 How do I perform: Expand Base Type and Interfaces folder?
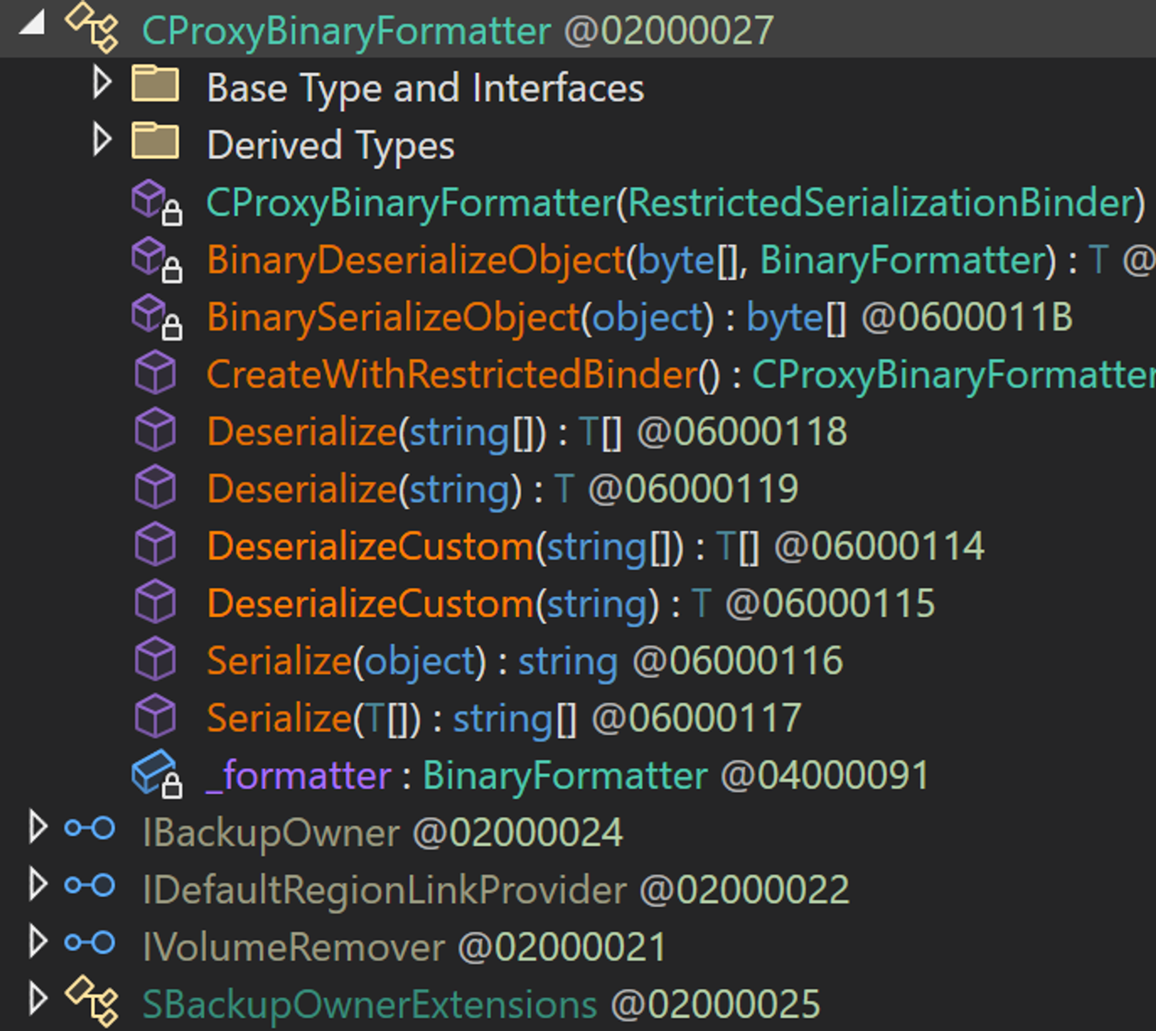(102, 83)
